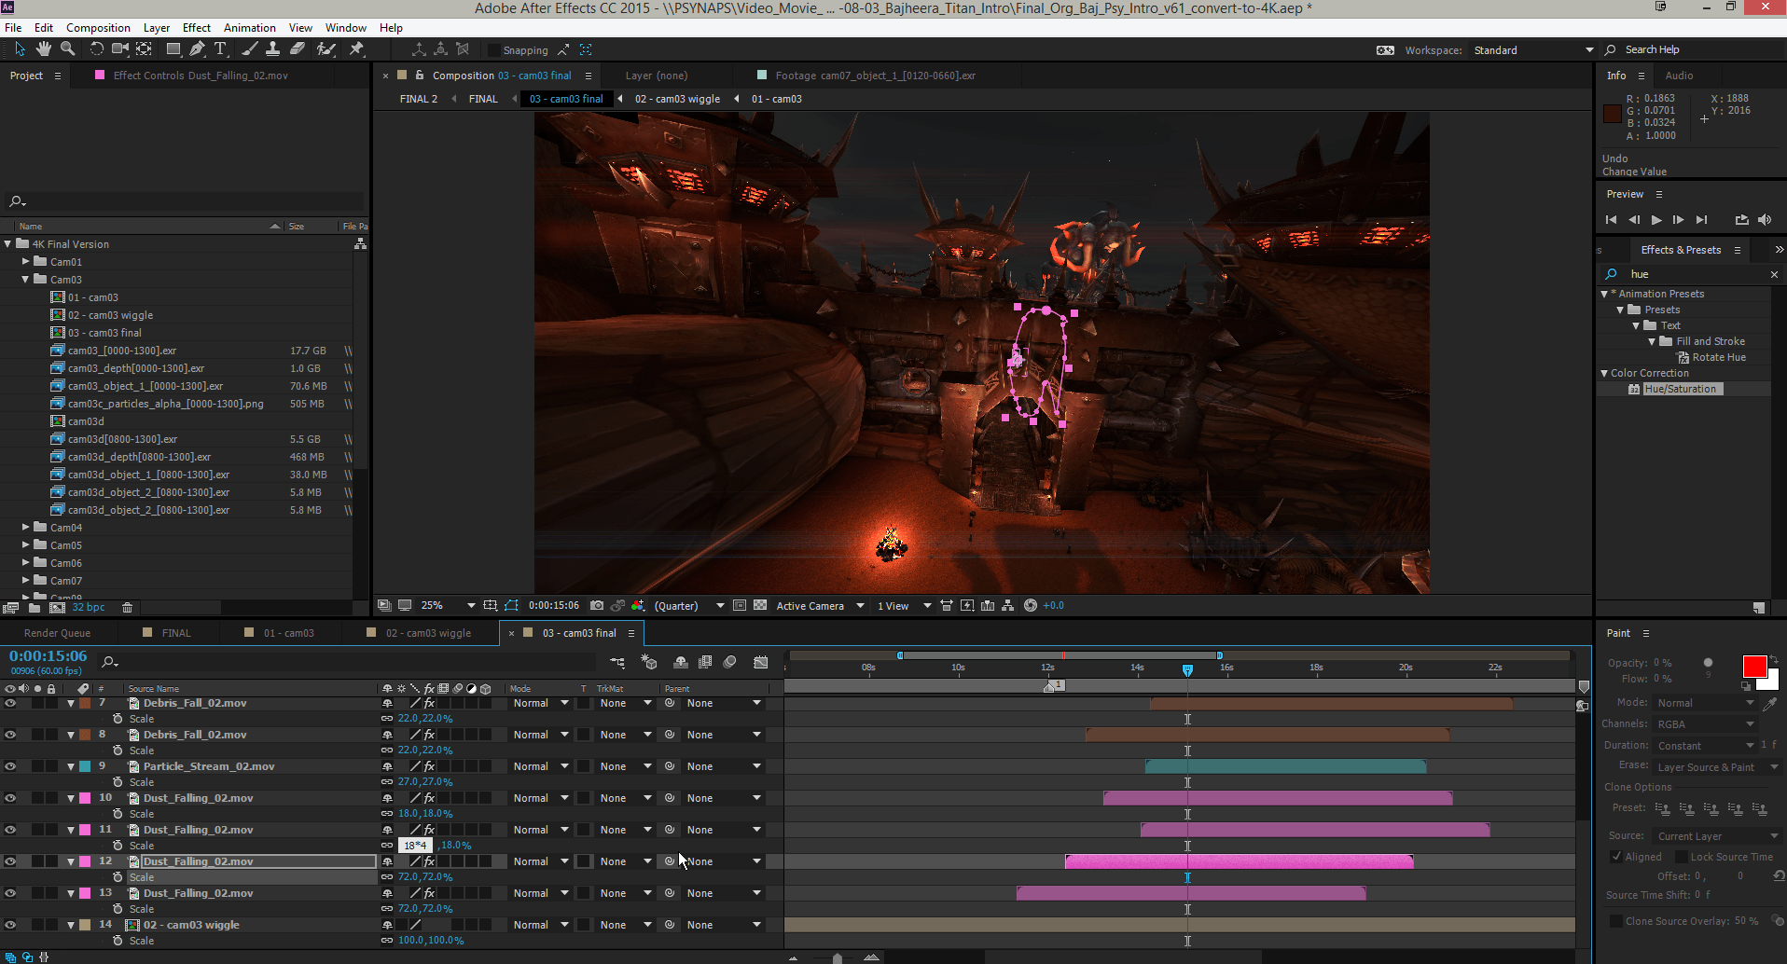Hide layer 9 Particle_Stream_02.mov
This screenshot has height=964, width=1787.
[10, 766]
